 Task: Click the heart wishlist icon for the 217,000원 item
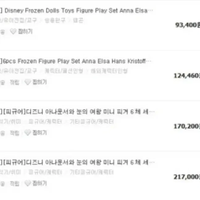tap(27, 183)
